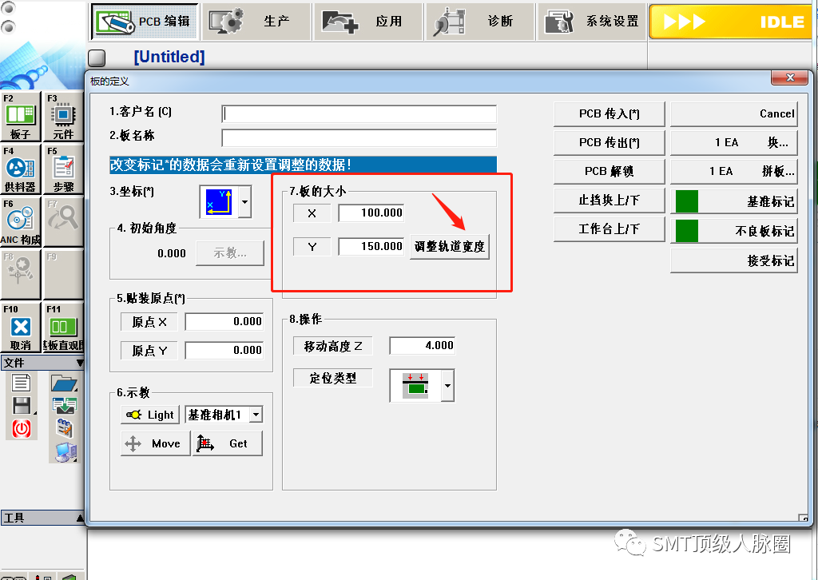Open the F3 元件 component icon
Screen dimensions: 818x580
[x=62, y=117]
